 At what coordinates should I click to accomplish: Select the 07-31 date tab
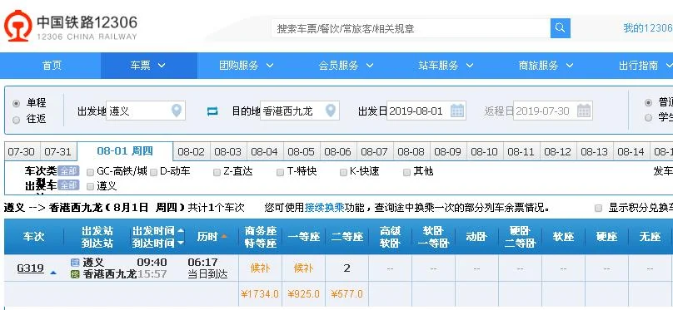[58, 151]
